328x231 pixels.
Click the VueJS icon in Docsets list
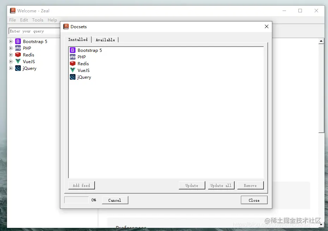click(x=73, y=70)
